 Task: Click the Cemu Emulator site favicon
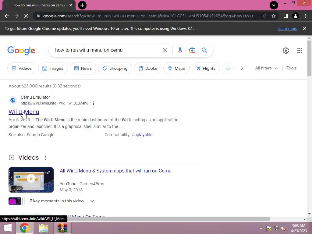(x=13, y=100)
